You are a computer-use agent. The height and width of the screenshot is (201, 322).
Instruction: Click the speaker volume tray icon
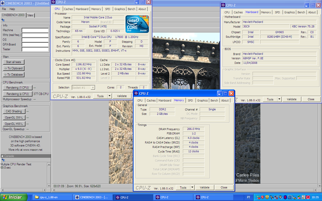coord(281,197)
